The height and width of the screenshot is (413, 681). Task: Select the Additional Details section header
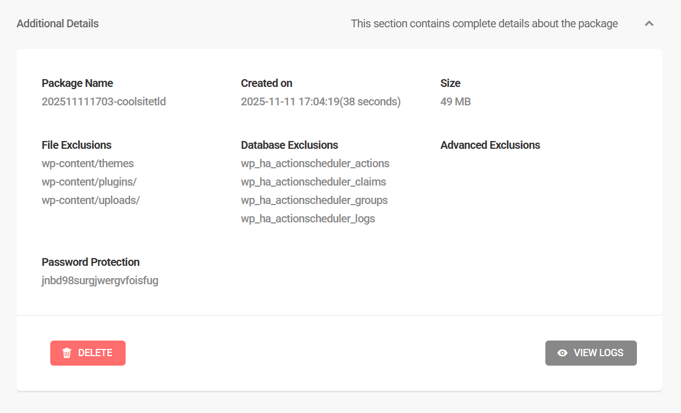57,23
